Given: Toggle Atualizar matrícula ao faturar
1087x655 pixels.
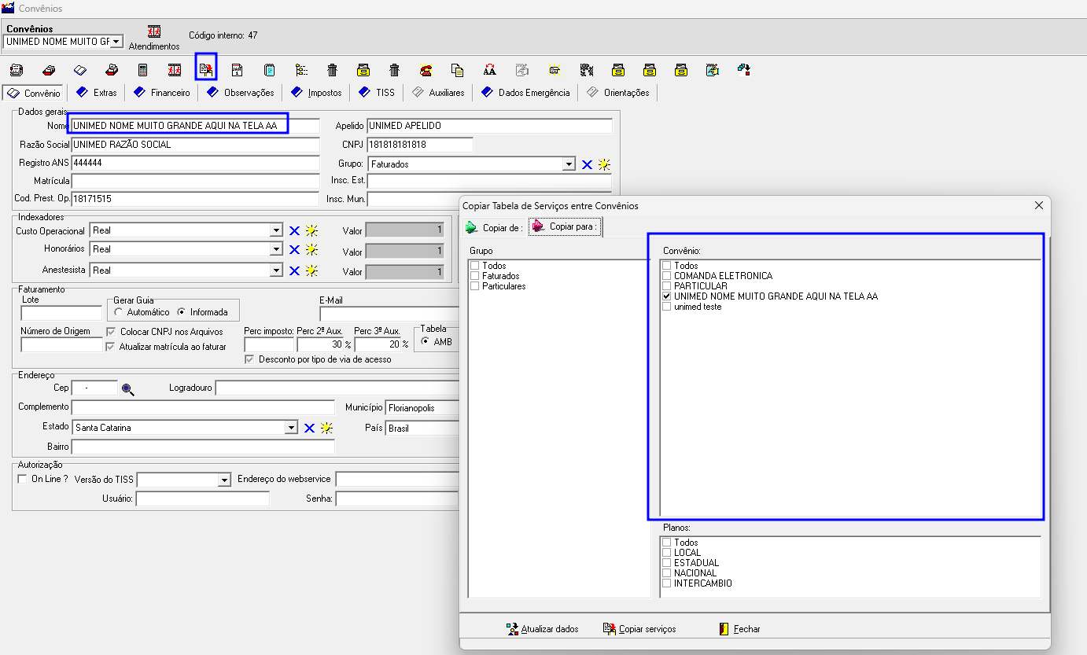Looking at the screenshot, I should [111, 347].
